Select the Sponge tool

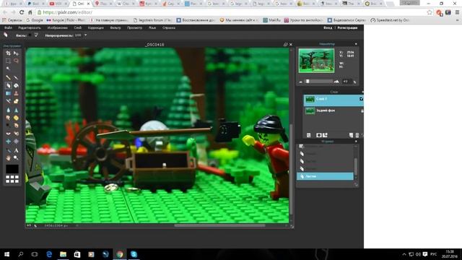(16, 118)
